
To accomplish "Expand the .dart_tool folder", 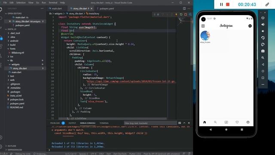I will click(x=15, y=33).
